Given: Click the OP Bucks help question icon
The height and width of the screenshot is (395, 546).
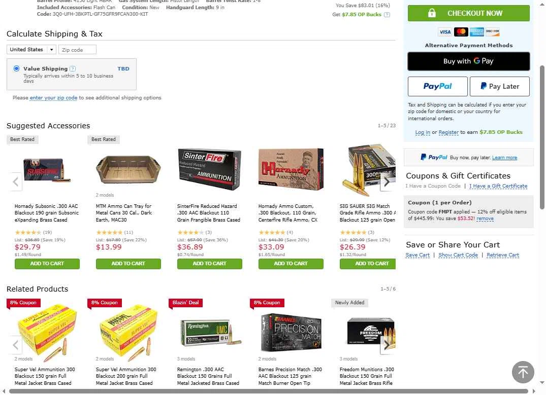Looking at the screenshot, I should (387, 15).
